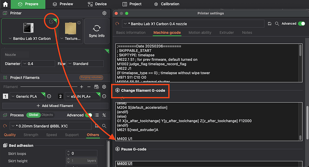309x167 pixels.
Task: Click Skirt loops value stepper
Action: tap(68, 153)
